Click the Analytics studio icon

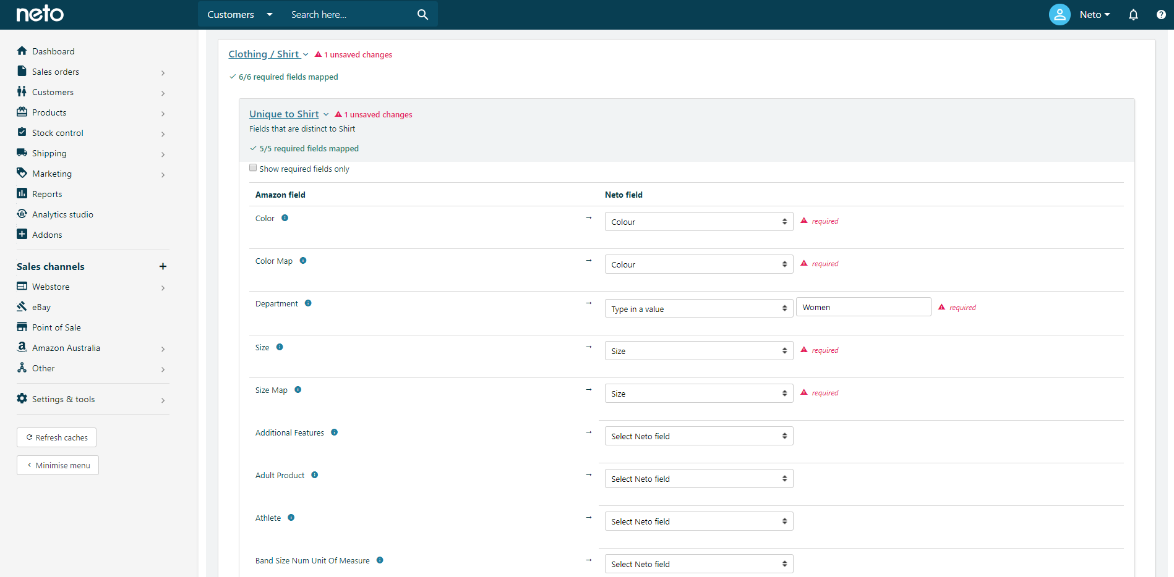pyautogui.click(x=22, y=214)
